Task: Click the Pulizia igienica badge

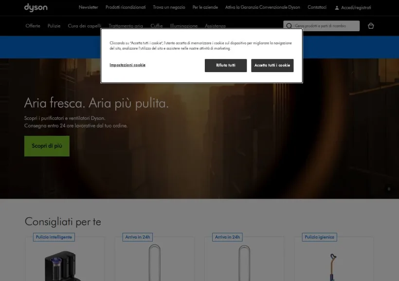Action: (319, 237)
